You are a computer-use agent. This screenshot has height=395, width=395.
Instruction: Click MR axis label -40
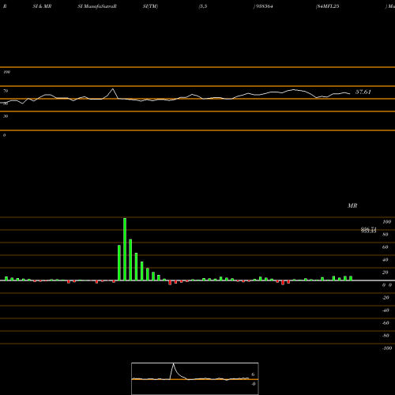pyautogui.click(x=386, y=310)
